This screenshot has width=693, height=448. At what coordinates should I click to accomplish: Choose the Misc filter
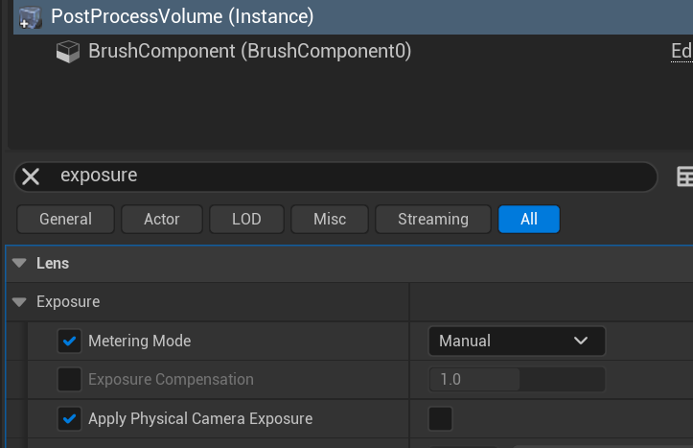[x=330, y=219]
